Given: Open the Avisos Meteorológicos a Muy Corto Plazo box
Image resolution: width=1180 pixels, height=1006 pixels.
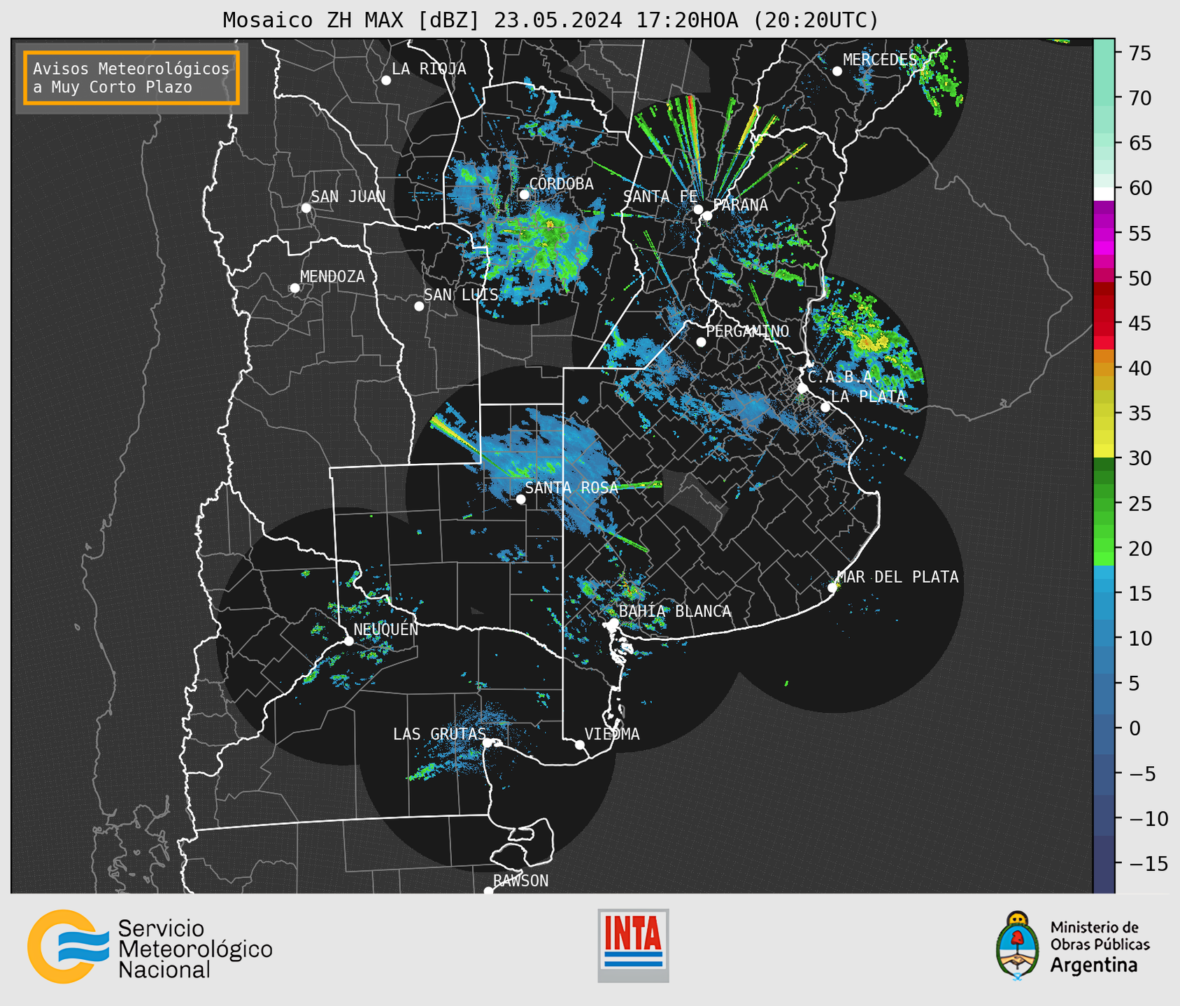Looking at the screenshot, I should point(131,78).
